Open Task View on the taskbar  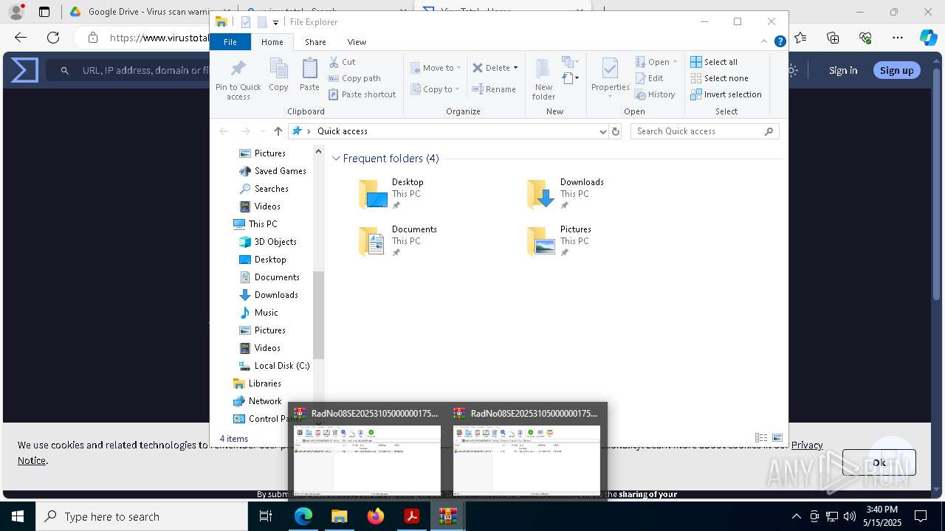click(267, 516)
